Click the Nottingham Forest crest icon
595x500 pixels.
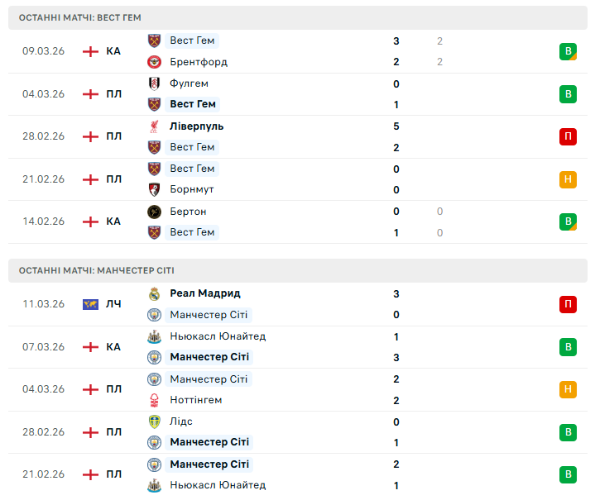pyautogui.click(x=154, y=400)
